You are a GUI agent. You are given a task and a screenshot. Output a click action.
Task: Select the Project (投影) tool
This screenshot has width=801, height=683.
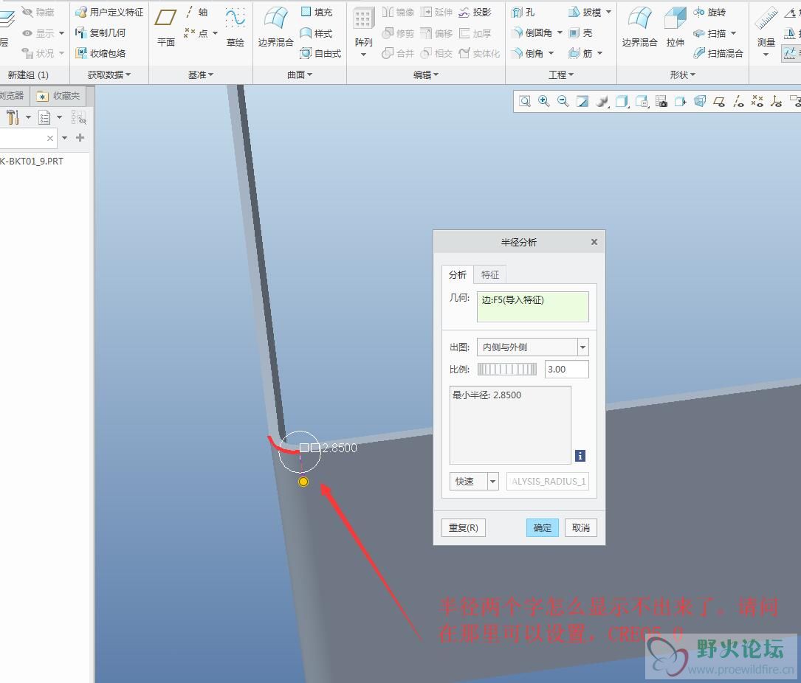pyautogui.click(x=475, y=12)
